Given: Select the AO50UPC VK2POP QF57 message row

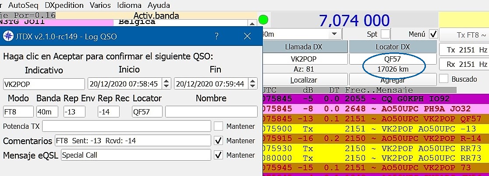Looking at the screenshot, I should (376, 118).
